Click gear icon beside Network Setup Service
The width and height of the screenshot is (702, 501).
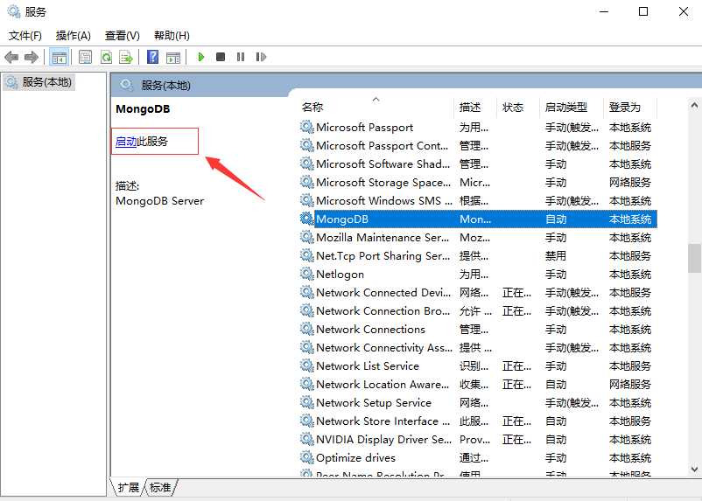pos(306,402)
